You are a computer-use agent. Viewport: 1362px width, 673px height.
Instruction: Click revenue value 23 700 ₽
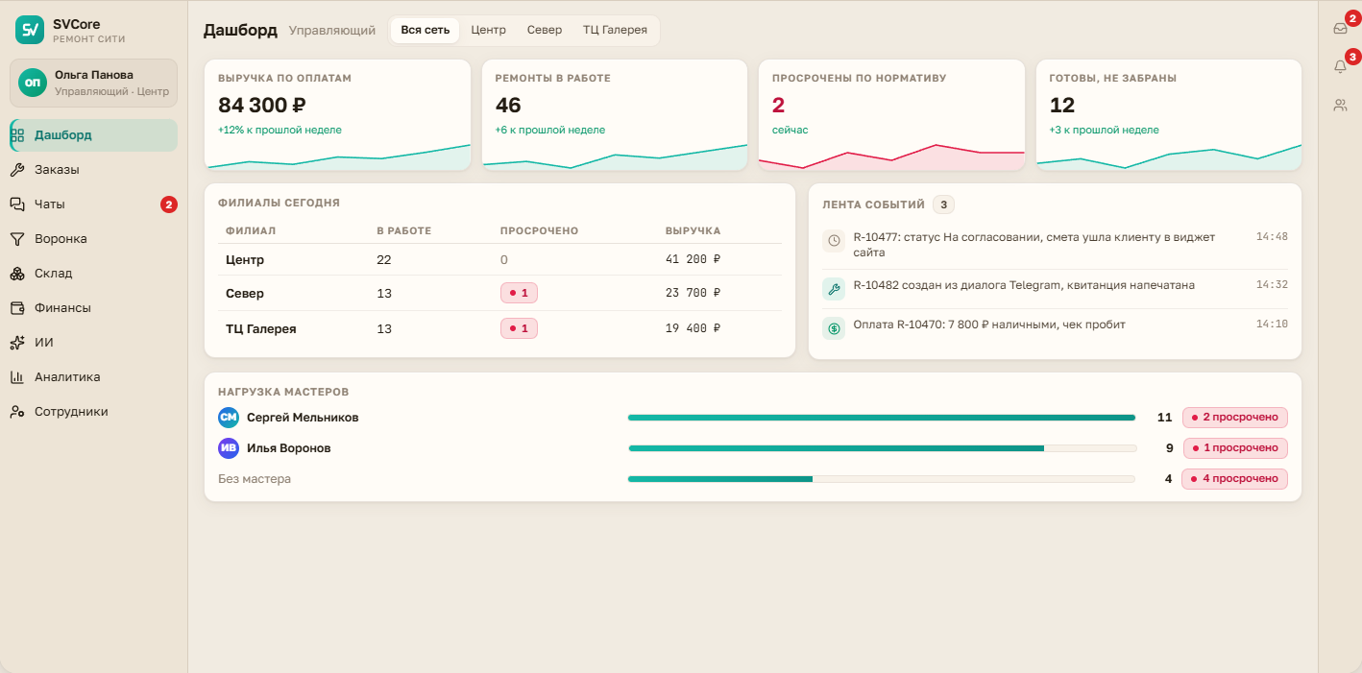(x=693, y=294)
